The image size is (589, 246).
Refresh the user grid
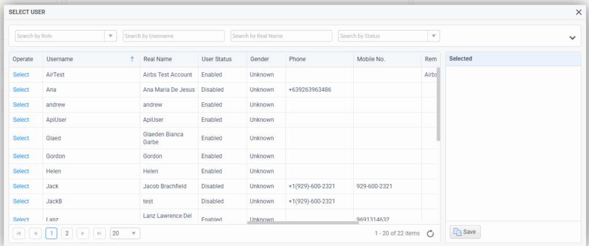tap(430, 233)
